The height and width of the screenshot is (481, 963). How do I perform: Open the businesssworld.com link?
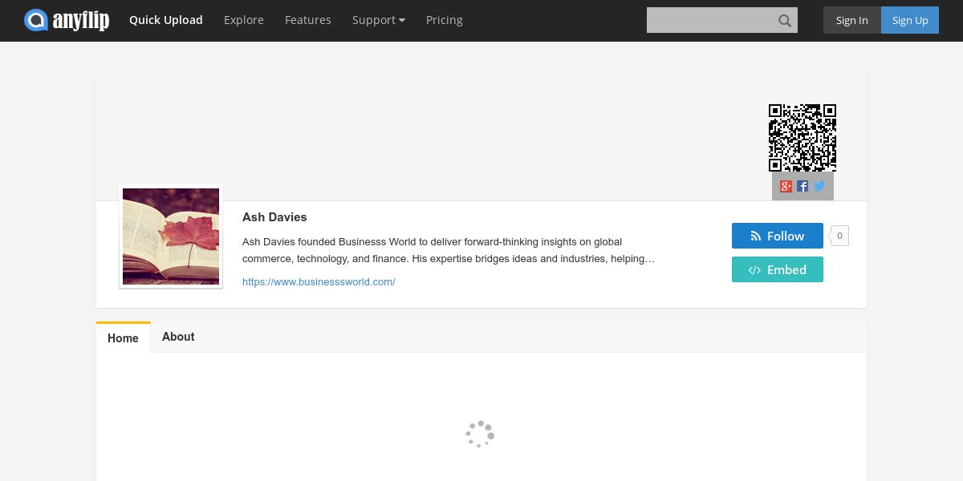319,282
